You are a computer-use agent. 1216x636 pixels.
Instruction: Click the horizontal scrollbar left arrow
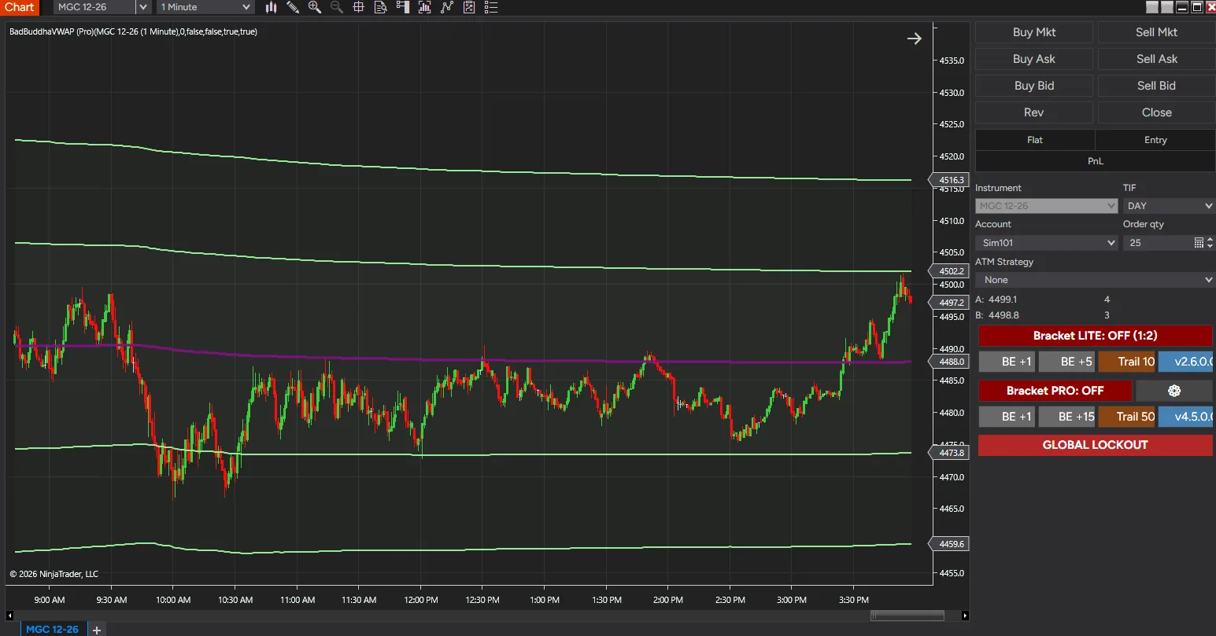pos(9,616)
